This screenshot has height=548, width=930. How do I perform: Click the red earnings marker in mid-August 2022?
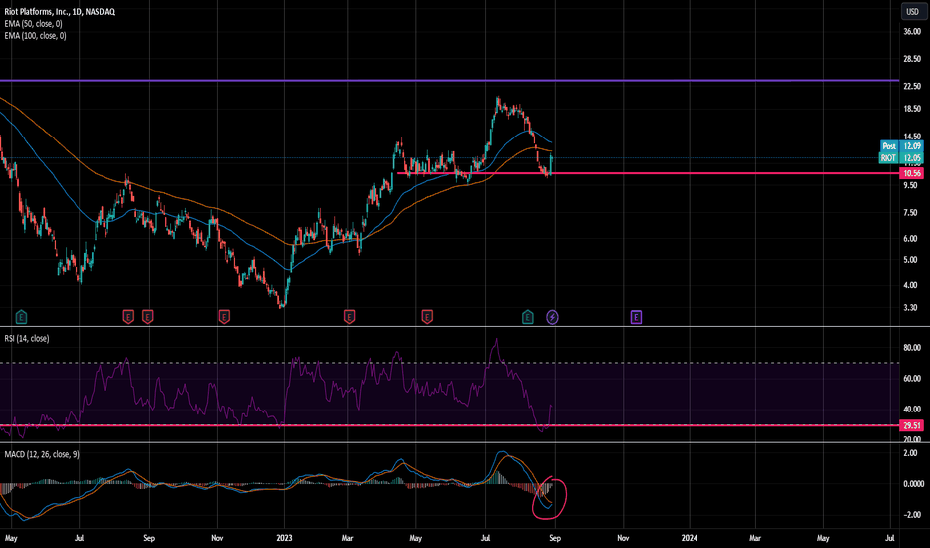pyautogui.click(x=128, y=317)
